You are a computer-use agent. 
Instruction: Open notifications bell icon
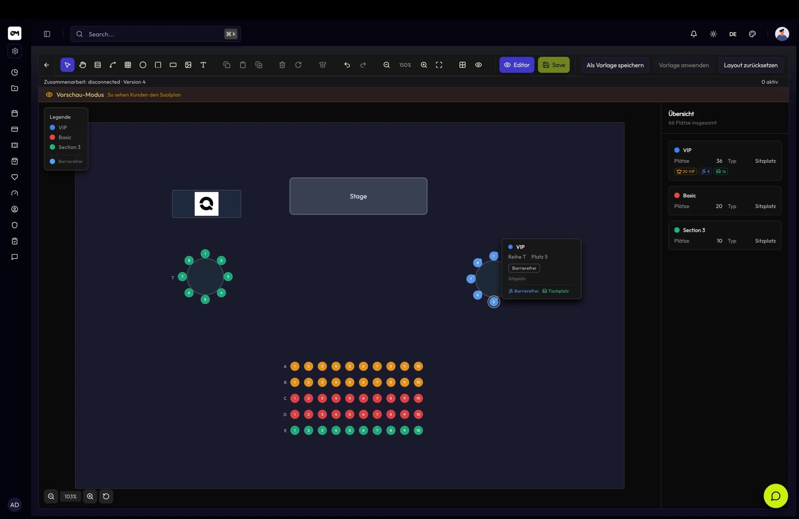pyautogui.click(x=693, y=34)
